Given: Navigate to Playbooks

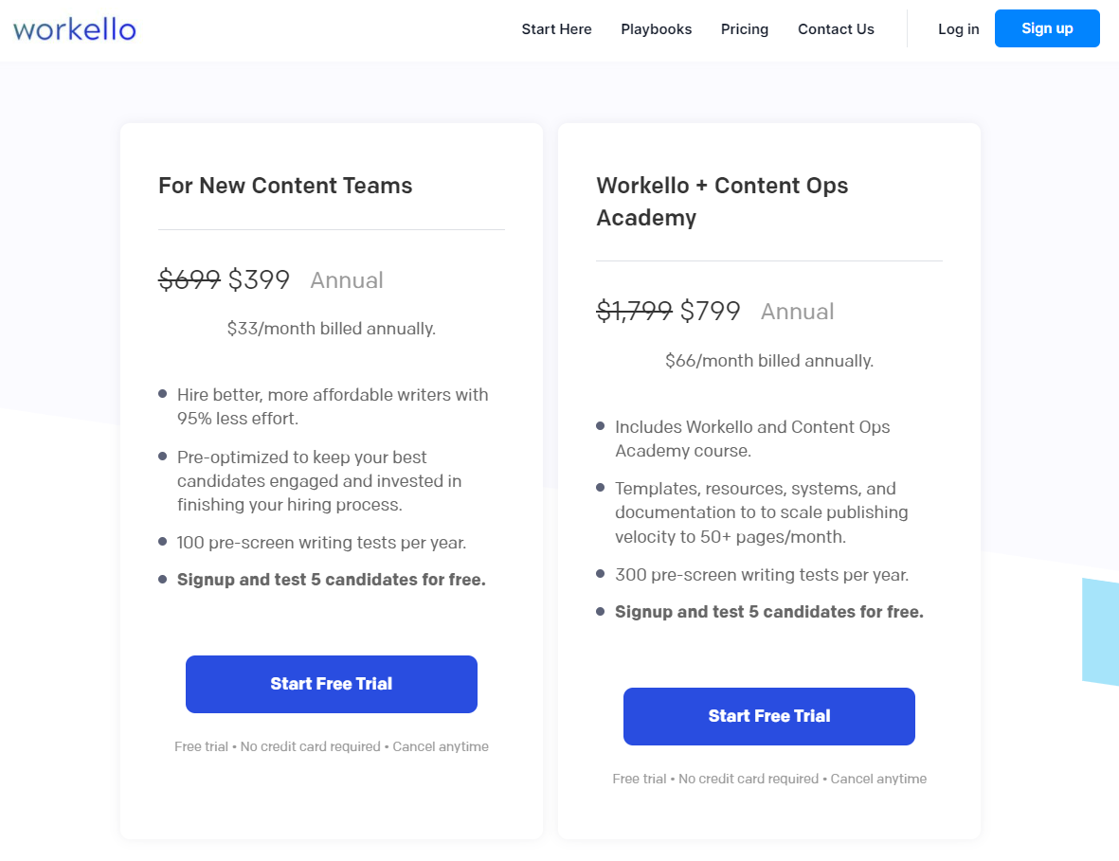Looking at the screenshot, I should click(656, 29).
